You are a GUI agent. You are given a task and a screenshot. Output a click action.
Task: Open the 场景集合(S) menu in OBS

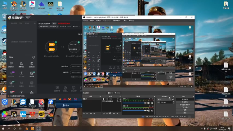pos(116,21)
